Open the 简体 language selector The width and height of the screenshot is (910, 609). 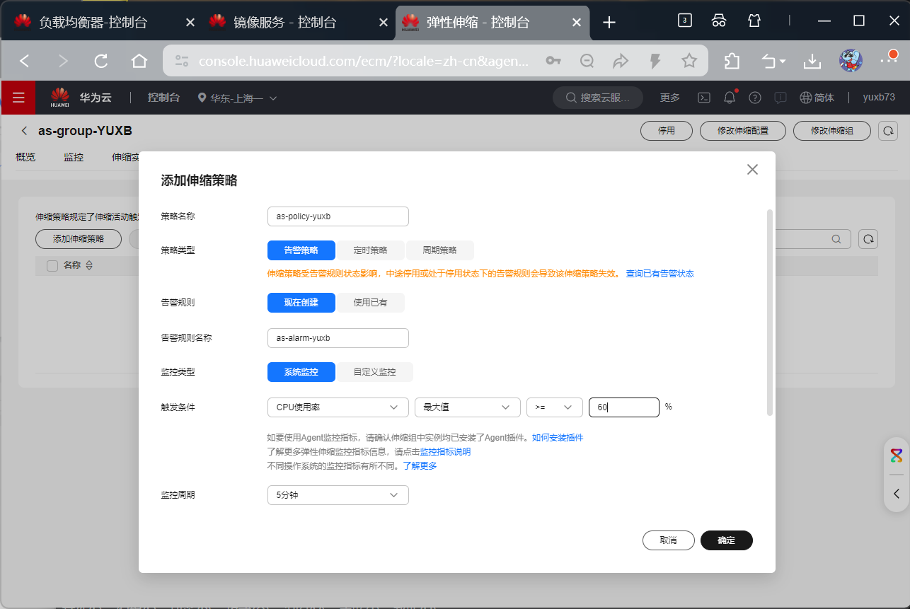[x=817, y=98]
